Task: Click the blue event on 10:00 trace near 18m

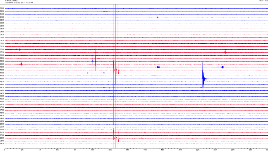Action: (x=159, y=67)
